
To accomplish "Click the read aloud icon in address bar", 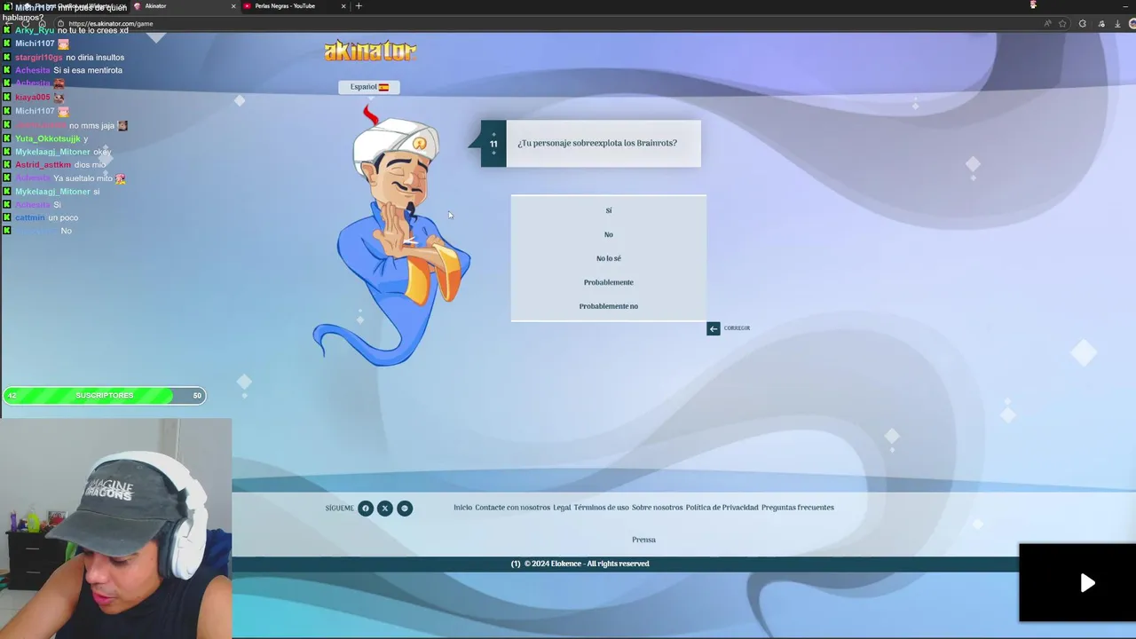I will tap(1048, 24).
